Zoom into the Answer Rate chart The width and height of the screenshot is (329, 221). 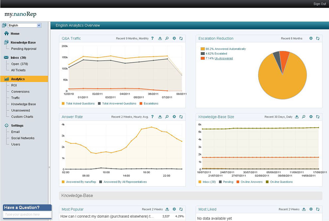[167, 117]
